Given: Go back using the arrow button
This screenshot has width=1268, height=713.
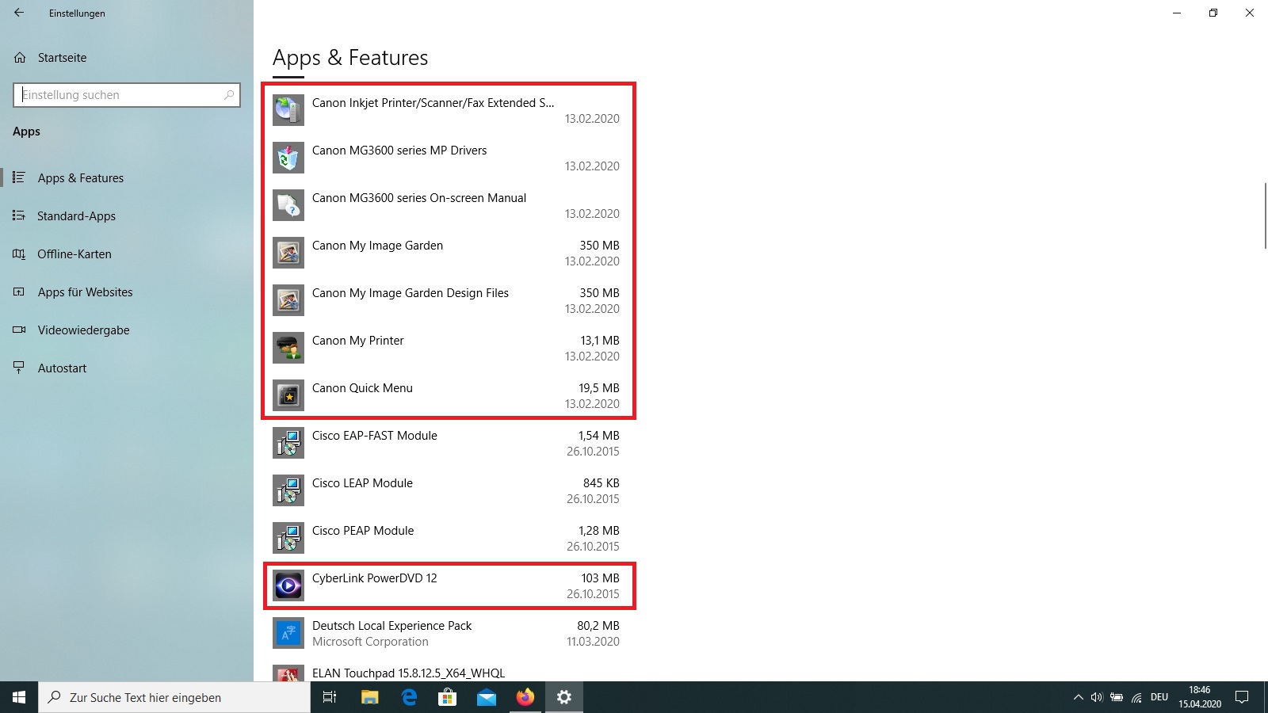Looking at the screenshot, I should [x=19, y=13].
